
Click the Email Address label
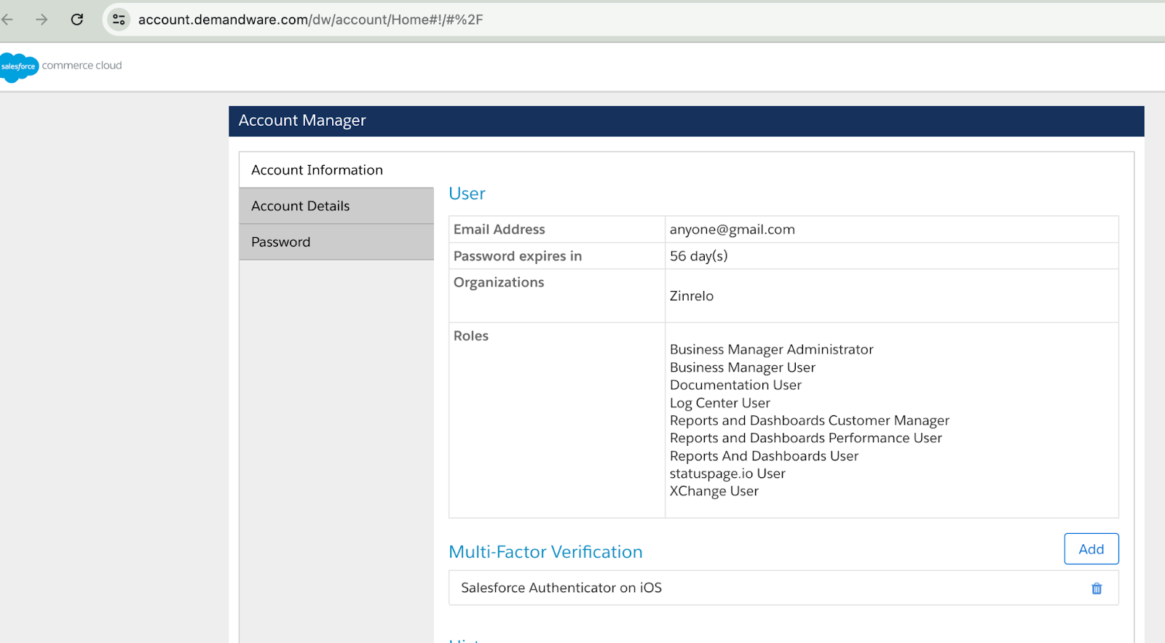coord(499,230)
